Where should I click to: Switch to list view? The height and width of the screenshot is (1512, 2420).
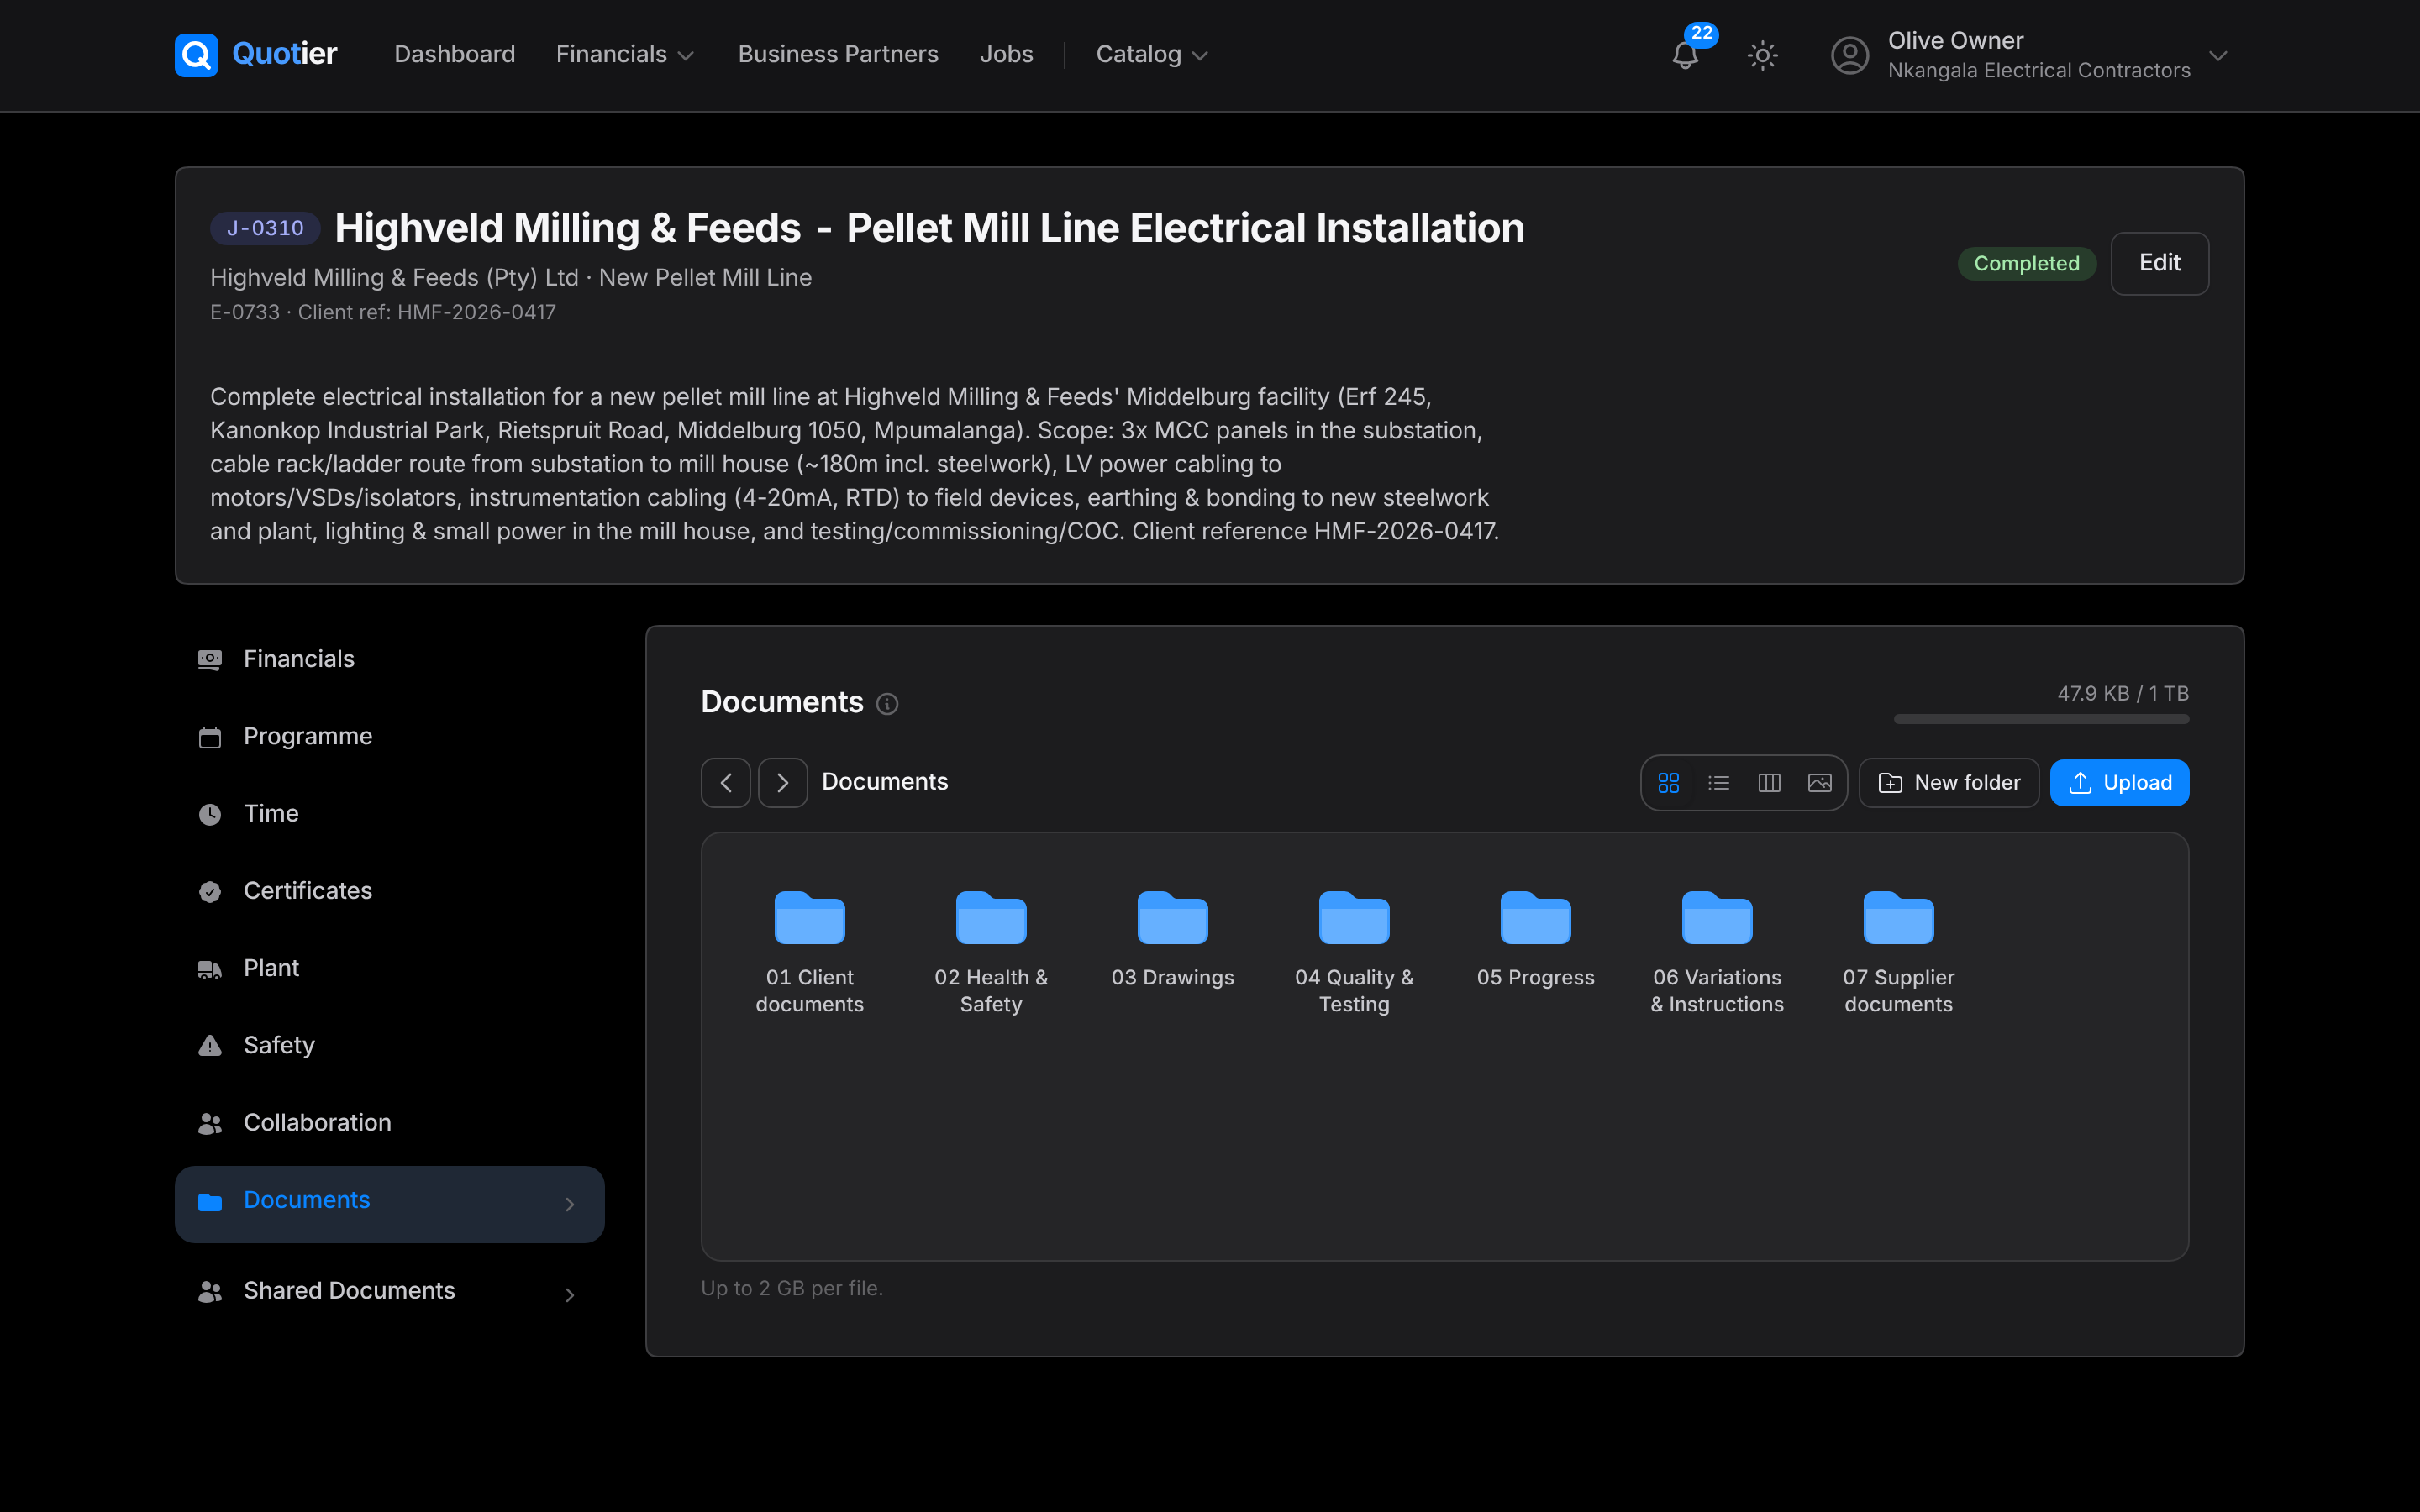click(1719, 782)
